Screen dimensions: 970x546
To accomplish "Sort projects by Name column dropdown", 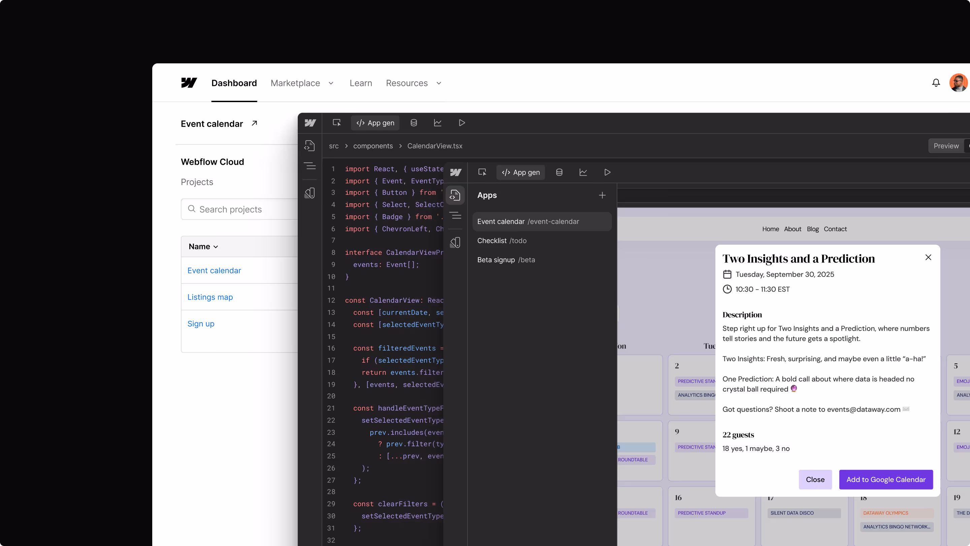I will pos(203,246).
